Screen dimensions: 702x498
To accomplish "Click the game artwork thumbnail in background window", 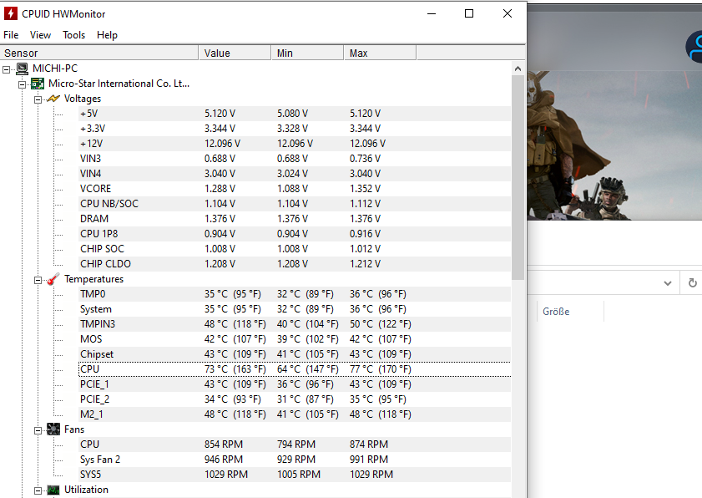I will [614, 145].
